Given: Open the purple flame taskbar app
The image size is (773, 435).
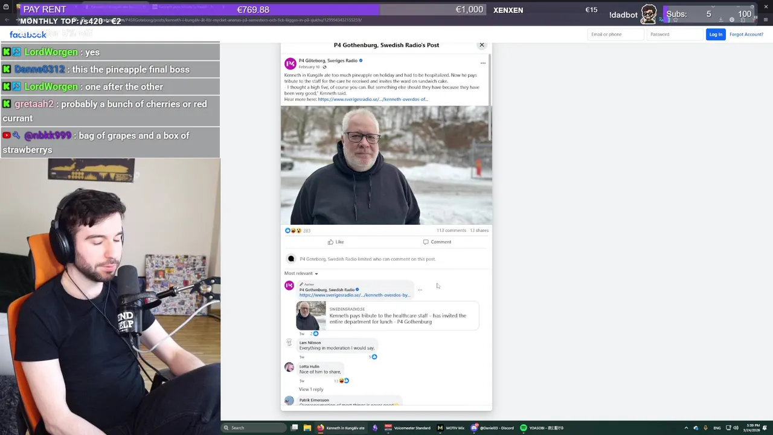Looking at the screenshot, I should click(x=375, y=428).
